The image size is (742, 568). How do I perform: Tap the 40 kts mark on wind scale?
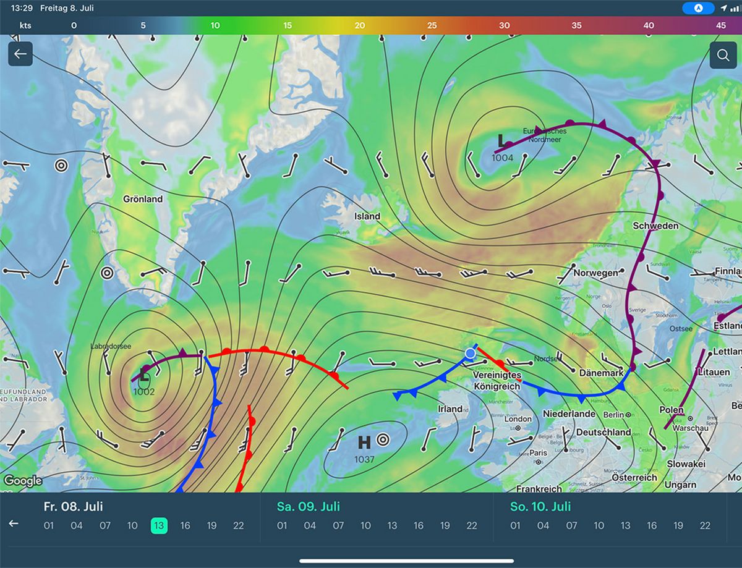(649, 25)
